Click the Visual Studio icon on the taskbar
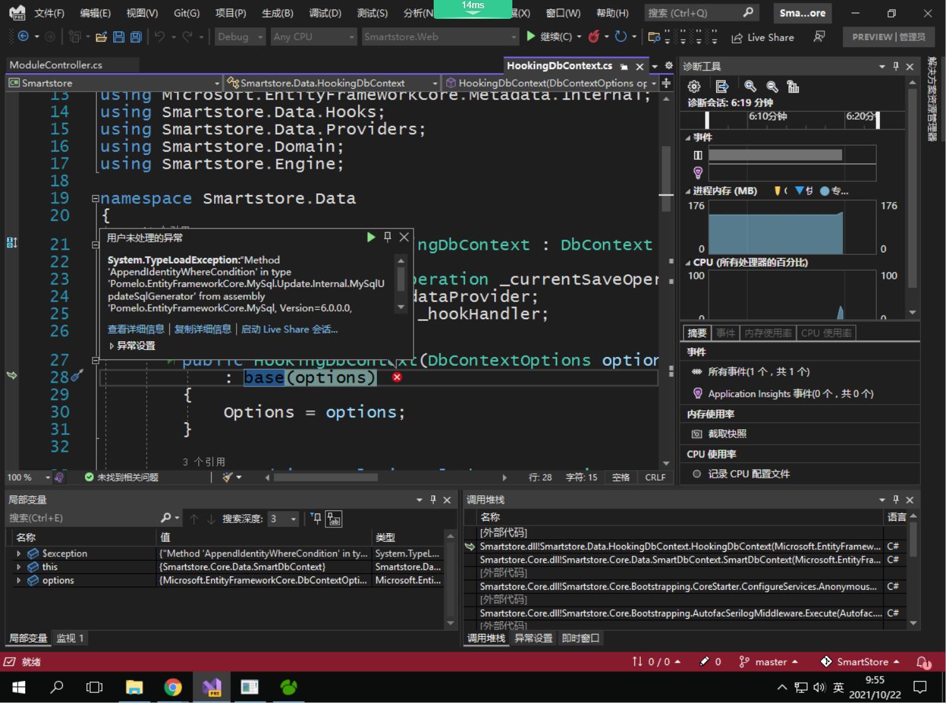Image resolution: width=946 pixels, height=703 pixels. (211, 687)
